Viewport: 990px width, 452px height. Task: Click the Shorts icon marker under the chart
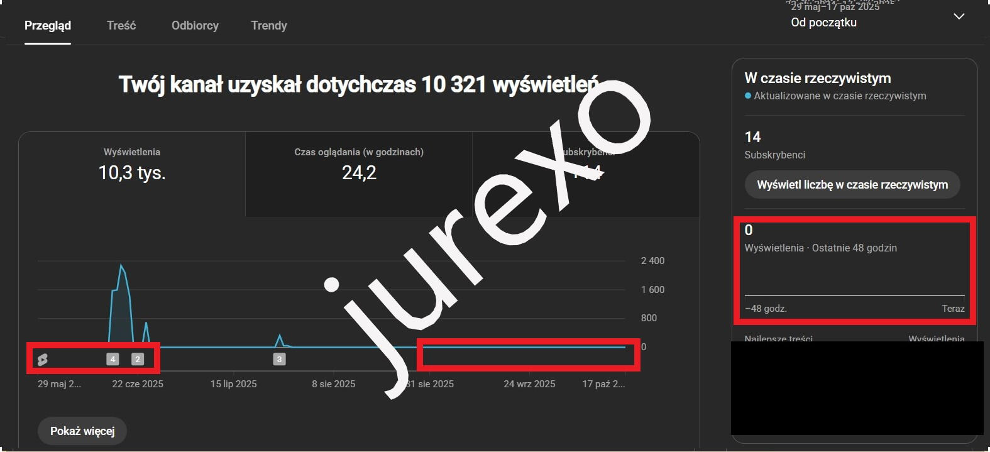tap(43, 360)
